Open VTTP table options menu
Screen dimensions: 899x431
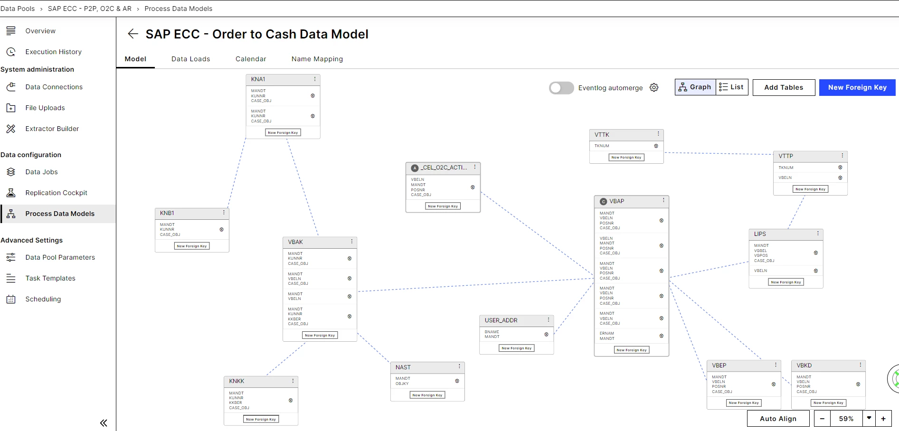[x=842, y=156]
